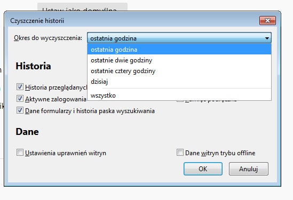The height and width of the screenshot is (200, 293).
Task: Collapse the 'Okres do wyczyszczenia' combo box
Action: (179, 38)
